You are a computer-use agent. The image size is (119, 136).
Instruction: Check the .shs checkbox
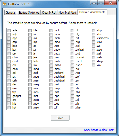coord(72,92)
